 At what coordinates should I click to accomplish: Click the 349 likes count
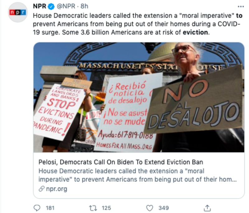coord(163,208)
